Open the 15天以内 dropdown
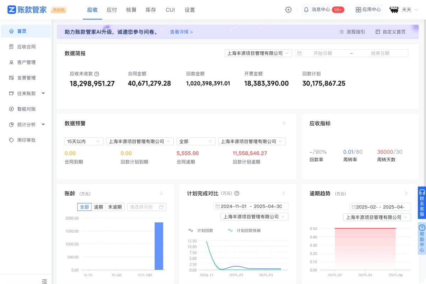 tap(84, 141)
